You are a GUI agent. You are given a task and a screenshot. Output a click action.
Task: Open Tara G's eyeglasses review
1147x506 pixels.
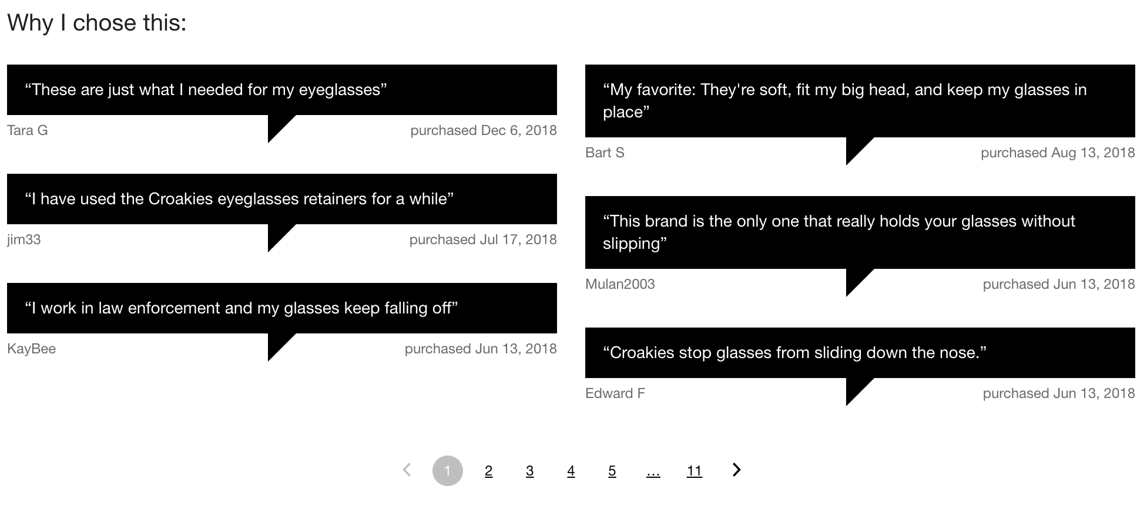(207, 89)
